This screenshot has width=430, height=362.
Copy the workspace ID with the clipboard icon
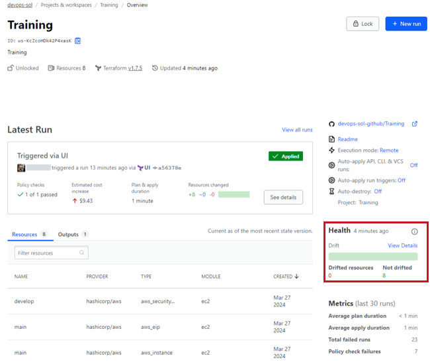point(78,40)
